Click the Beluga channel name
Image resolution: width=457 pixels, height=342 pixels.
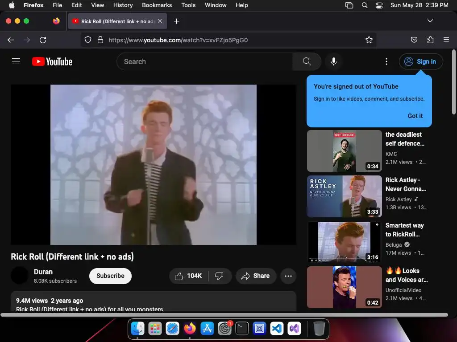coord(394,244)
